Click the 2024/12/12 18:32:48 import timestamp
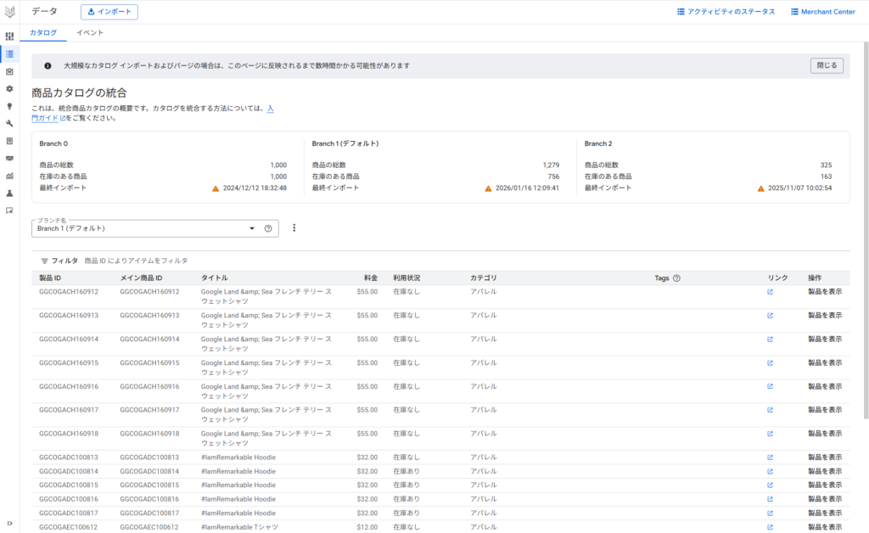 click(x=255, y=188)
